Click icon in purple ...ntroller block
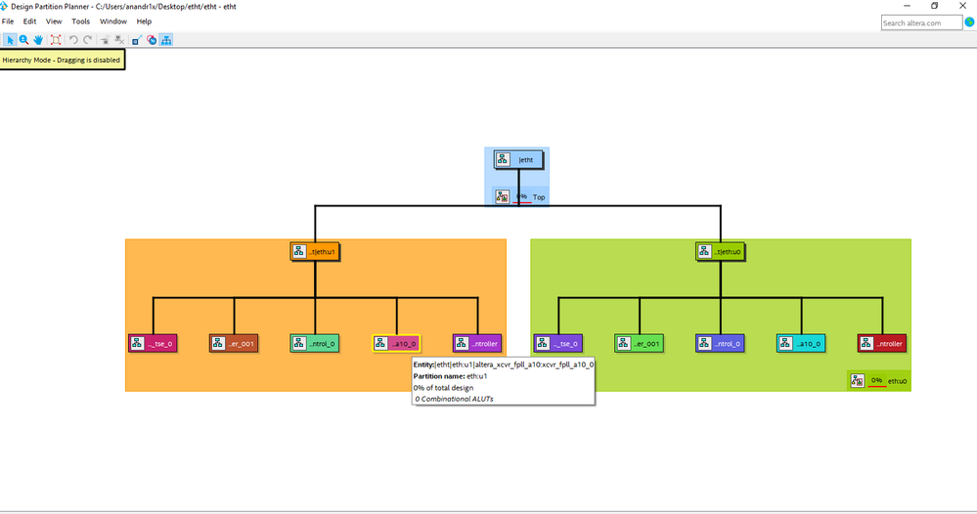The width and height of the screenshot is (977, 514). pos(462,344)
